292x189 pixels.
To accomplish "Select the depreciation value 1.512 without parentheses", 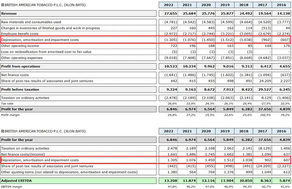I will (228, 160).
